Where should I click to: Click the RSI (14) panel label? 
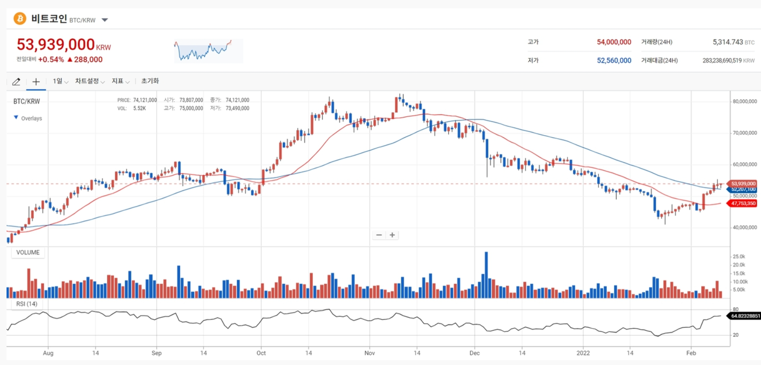(x=27, y=304)
